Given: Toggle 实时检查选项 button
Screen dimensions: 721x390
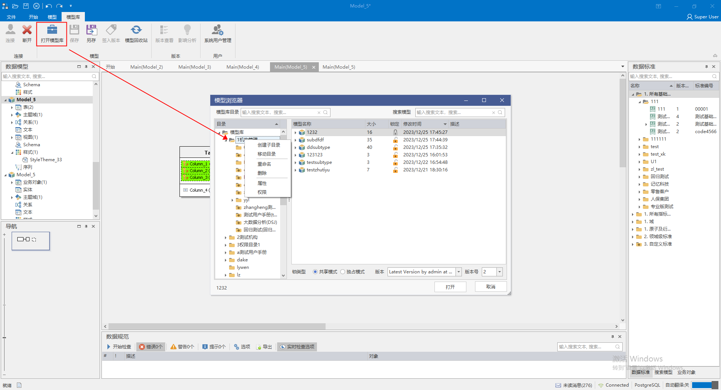Looking at the screenshot, I should pos(297,347).
